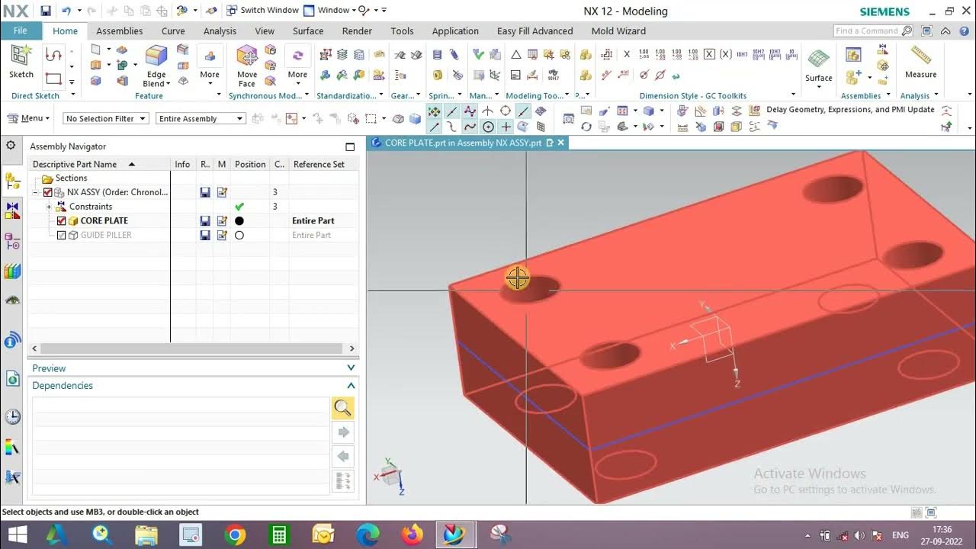Image resolution: width=976 pixels, height=549 pixels.
Task: Click the Assembly Navigator horizontal scrollbar
Action: click(193, 348)
